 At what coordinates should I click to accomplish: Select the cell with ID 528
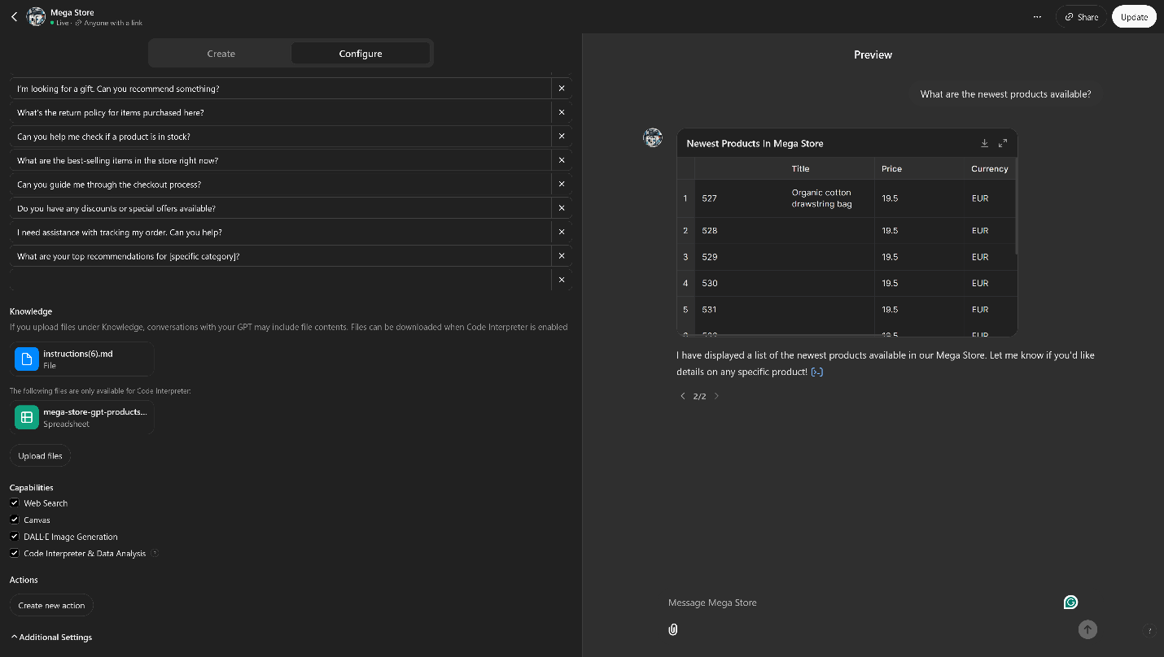[x=709, y=231]
